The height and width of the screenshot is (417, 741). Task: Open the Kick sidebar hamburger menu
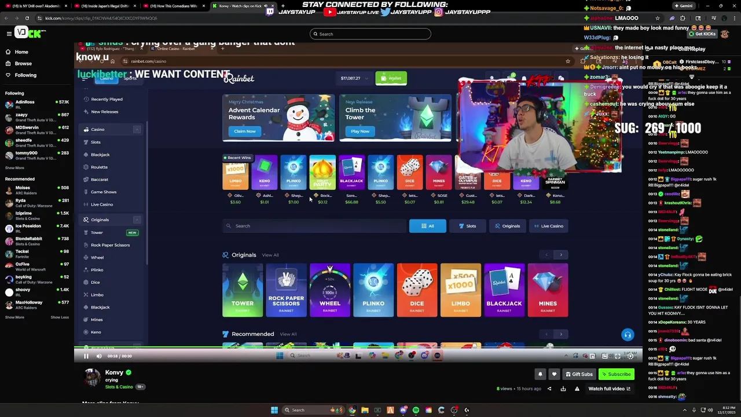pyautogui.click(x=9, y=34)
